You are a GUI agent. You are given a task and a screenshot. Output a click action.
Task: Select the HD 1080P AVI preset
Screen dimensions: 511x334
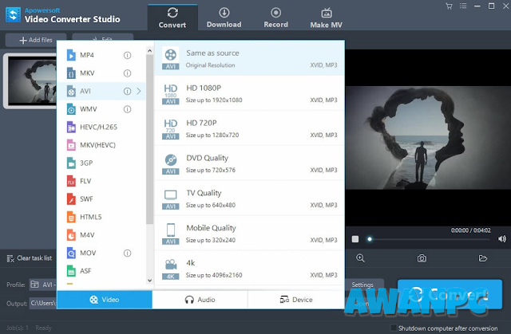(249, 93)
